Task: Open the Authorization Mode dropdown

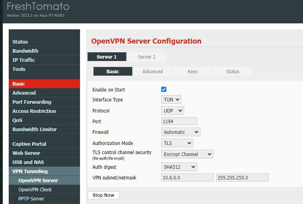Action: (x=177, y=143)
